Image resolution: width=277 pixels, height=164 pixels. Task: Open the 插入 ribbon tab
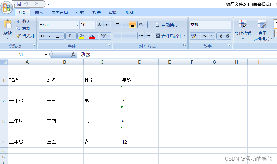click(39, 12)
